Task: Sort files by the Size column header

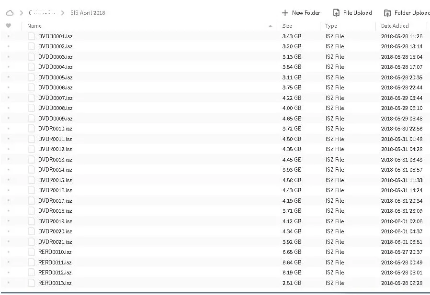Action: pos(287,26)
